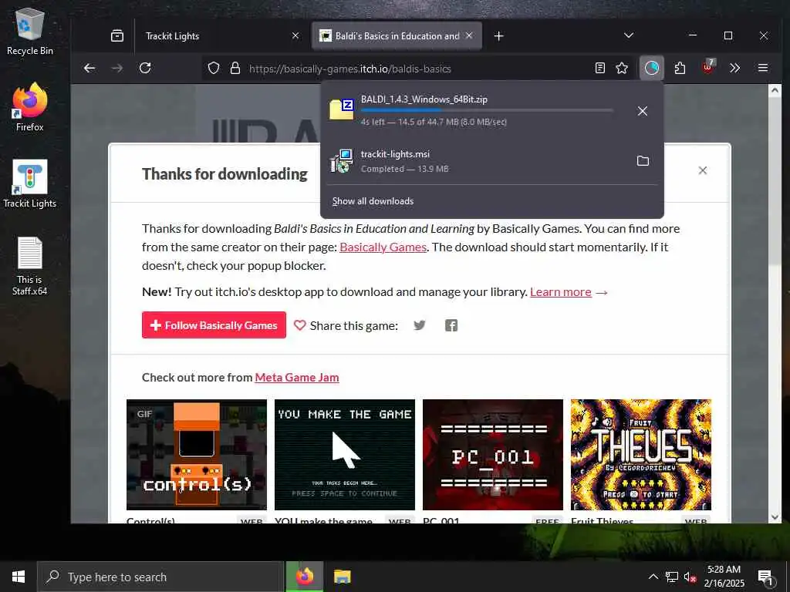Select the Recycle Bin desktop icon
Viewport: 790px width, 592px height.
[x=30, y=32]
